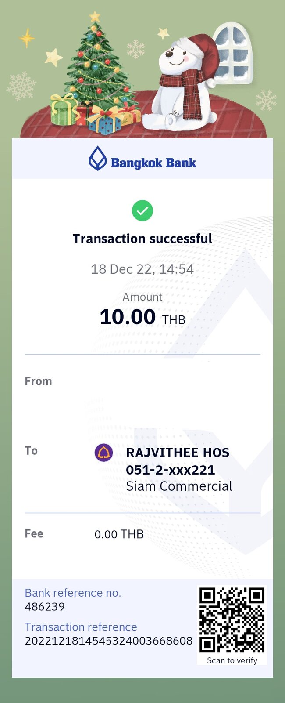
Task: Select the "Bank reference no." label
Action: [73, 593]
